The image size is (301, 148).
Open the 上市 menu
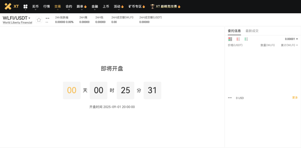106,6
